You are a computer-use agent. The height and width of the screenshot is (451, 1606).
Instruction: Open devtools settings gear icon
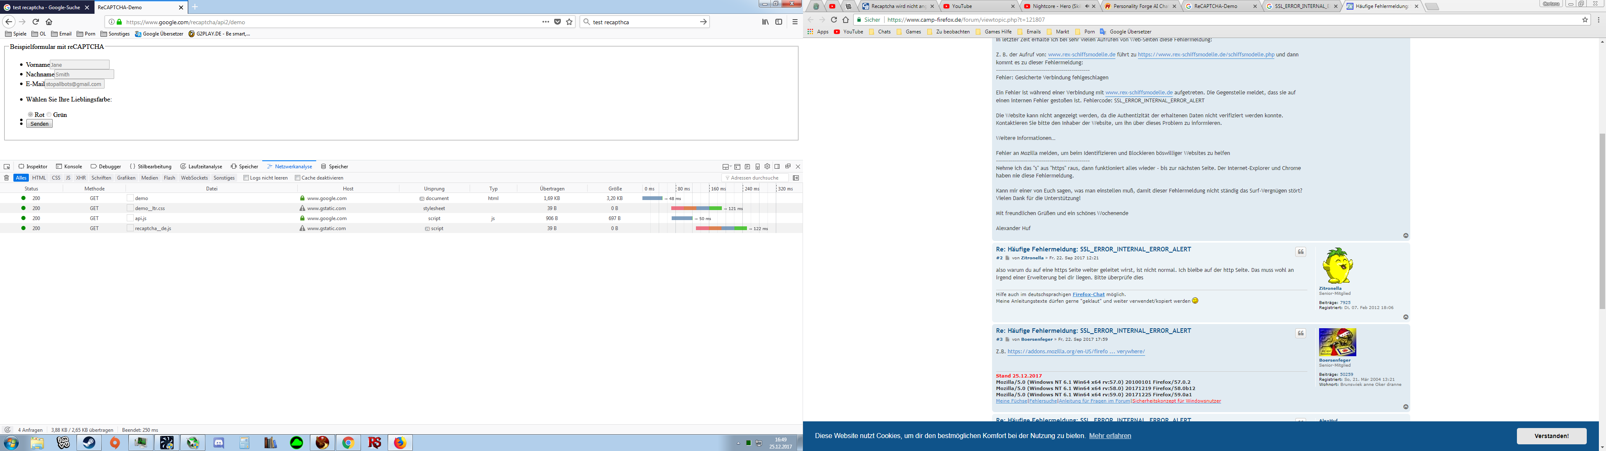click(x=767, y=167)
